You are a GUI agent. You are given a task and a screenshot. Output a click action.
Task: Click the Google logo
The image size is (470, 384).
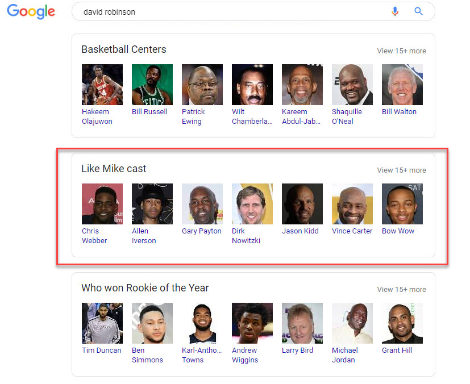(x=31, y=11)
